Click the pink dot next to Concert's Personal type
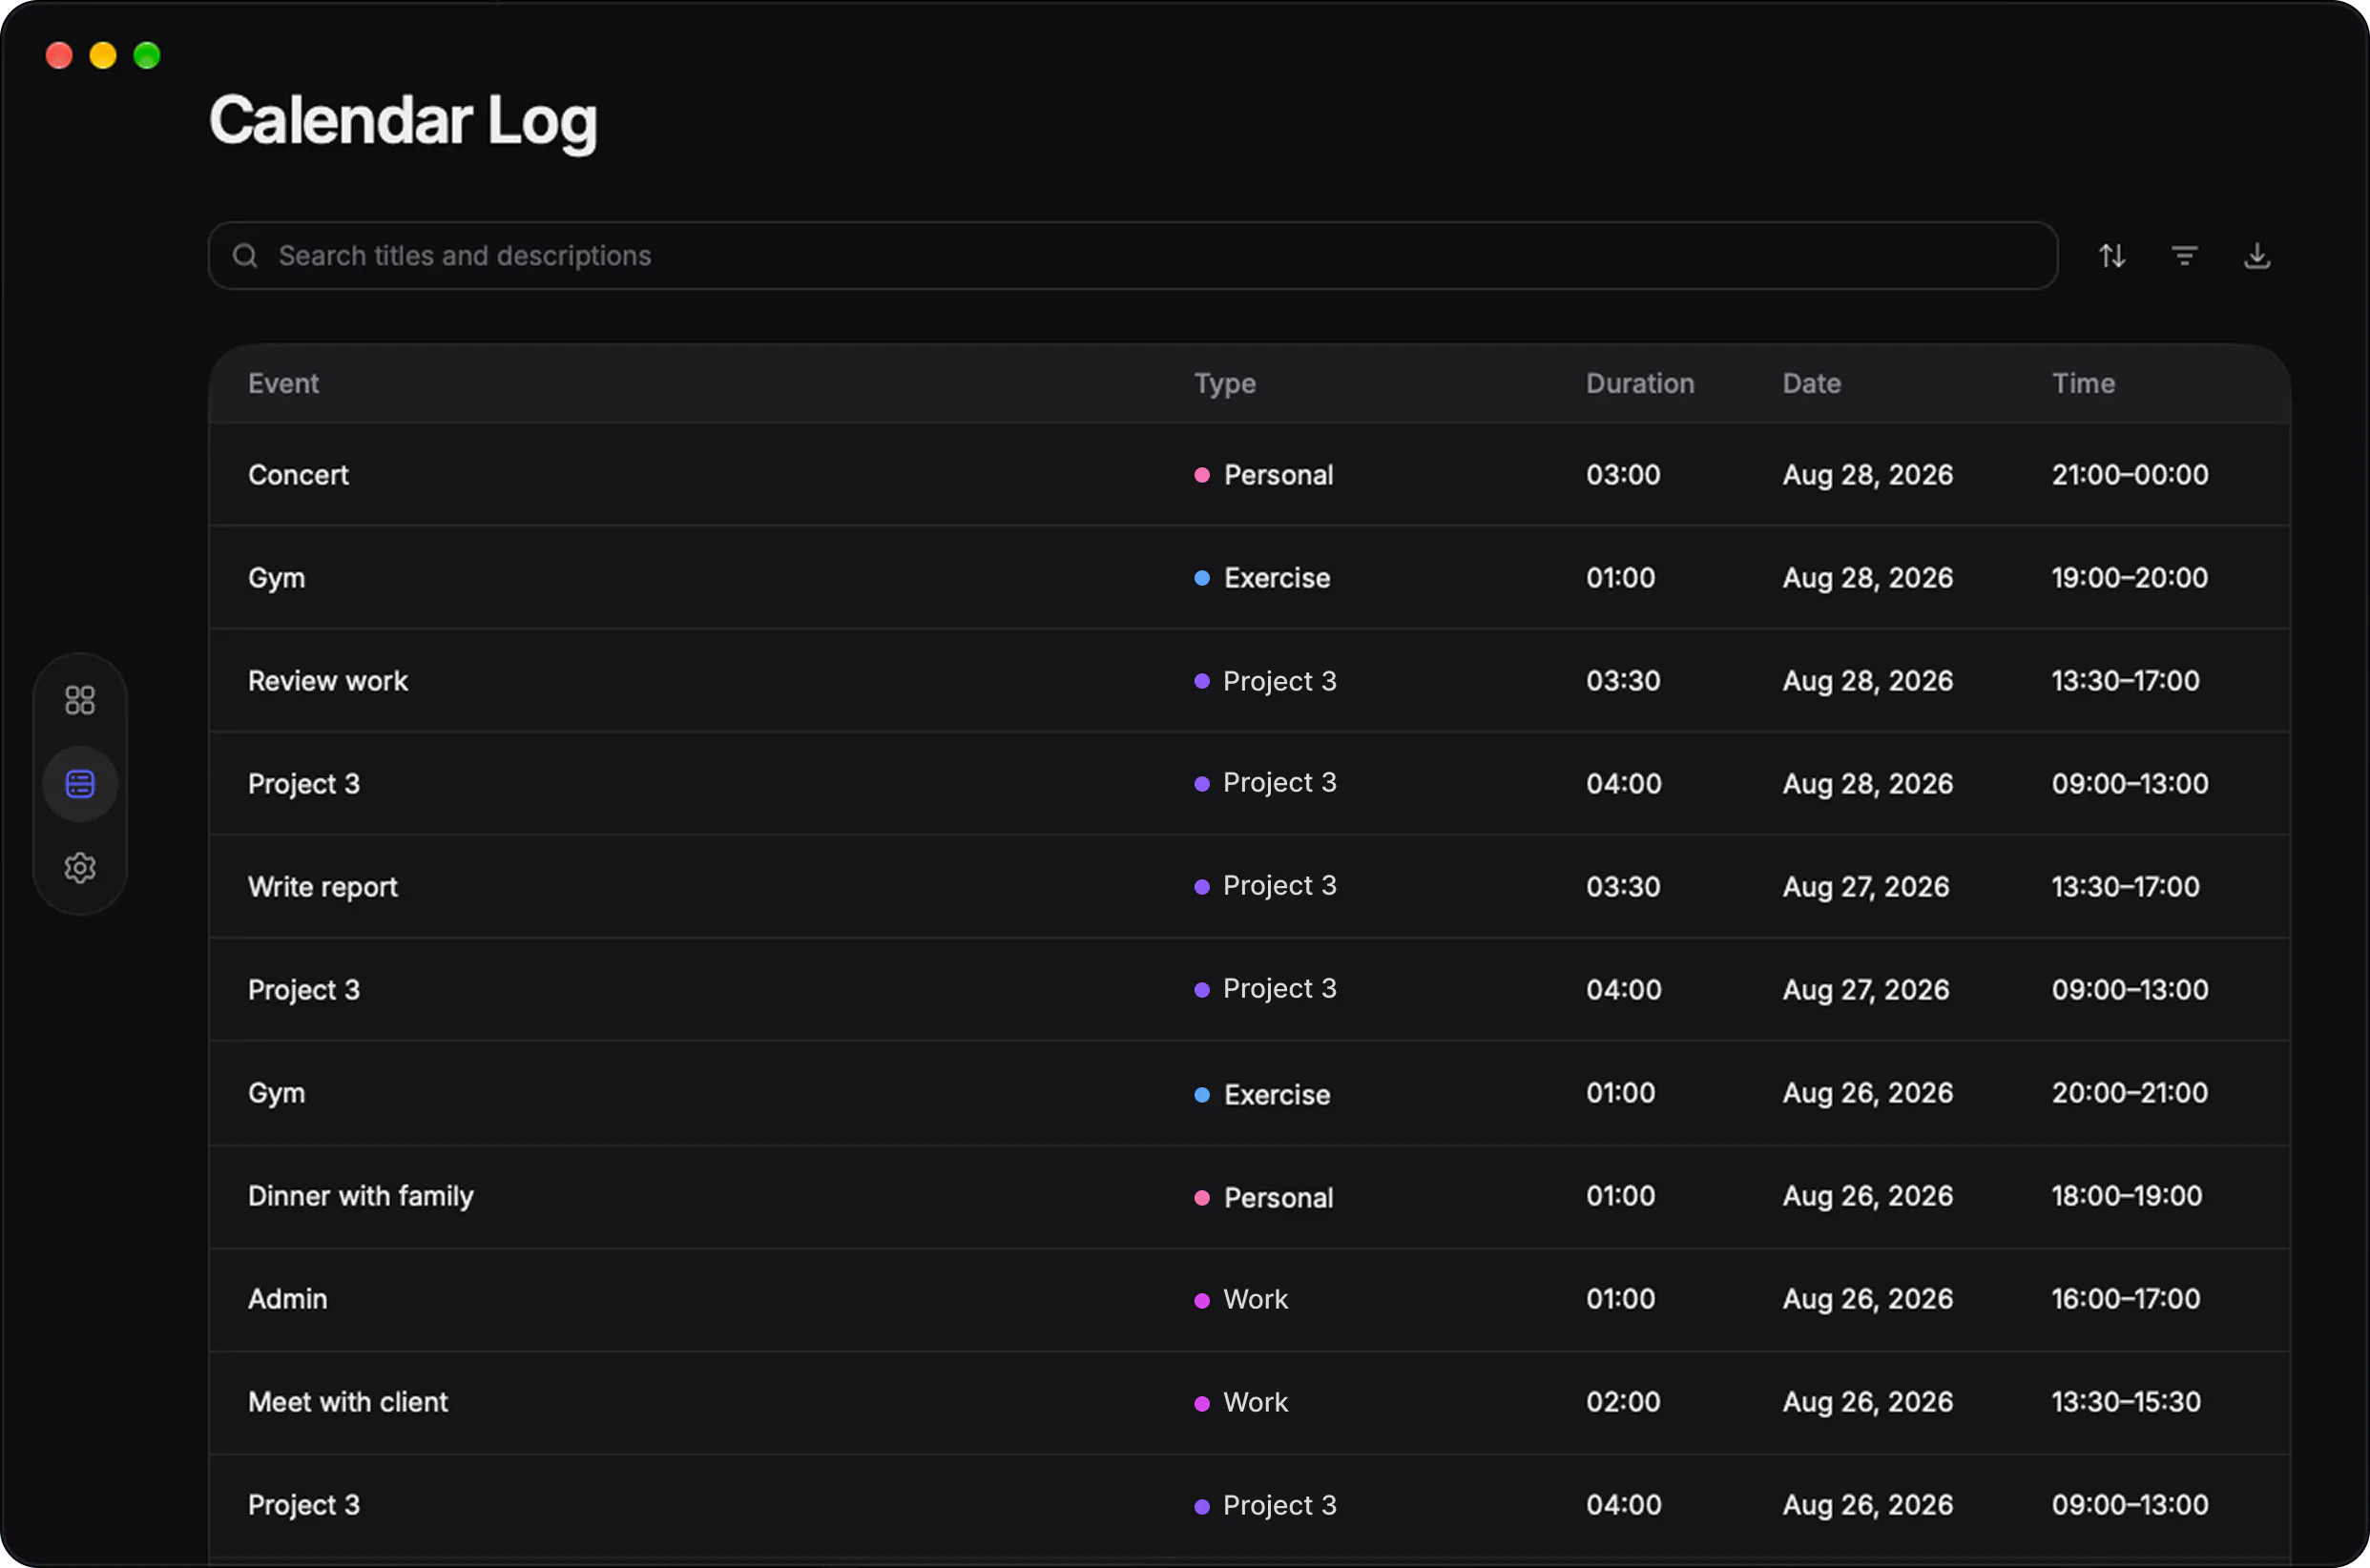This screenshot has height=1568, width=2370. click(x=1201, y=475)
